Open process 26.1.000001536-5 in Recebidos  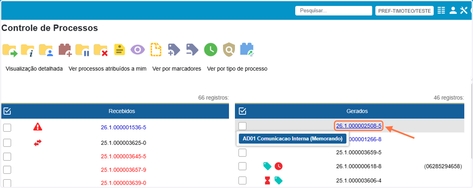pyautogui.click(x=123, y=127)
